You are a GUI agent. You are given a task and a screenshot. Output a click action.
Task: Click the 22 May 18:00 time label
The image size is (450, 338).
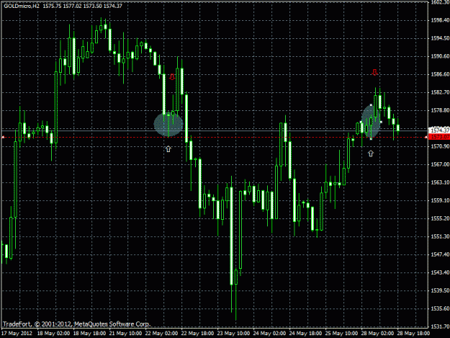197,334
